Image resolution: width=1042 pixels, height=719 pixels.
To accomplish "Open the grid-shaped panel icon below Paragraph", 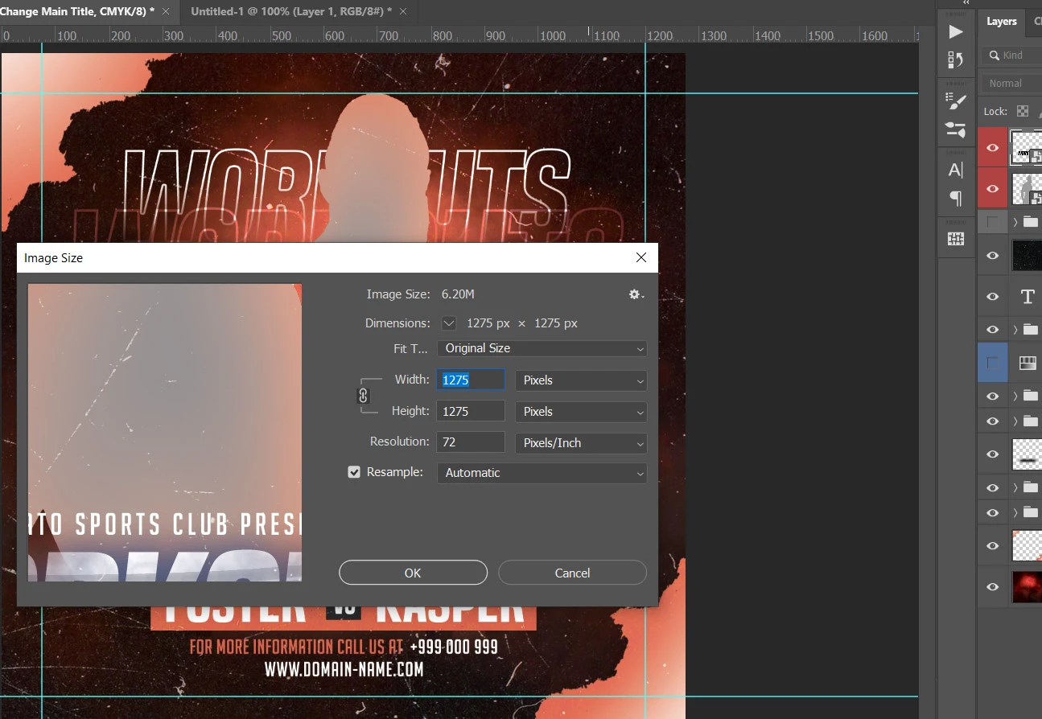I will [955, 239].
